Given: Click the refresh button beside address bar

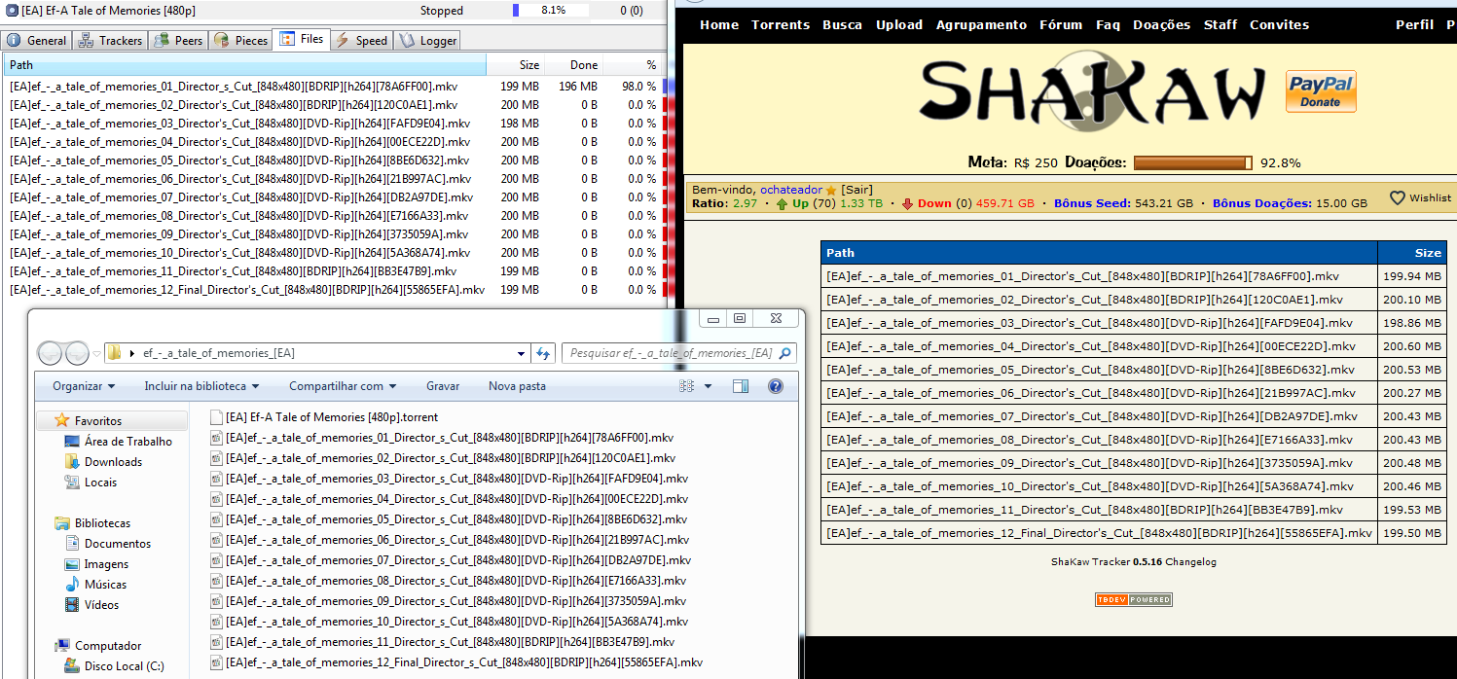Looking at the screenshot, I should 544,353.
